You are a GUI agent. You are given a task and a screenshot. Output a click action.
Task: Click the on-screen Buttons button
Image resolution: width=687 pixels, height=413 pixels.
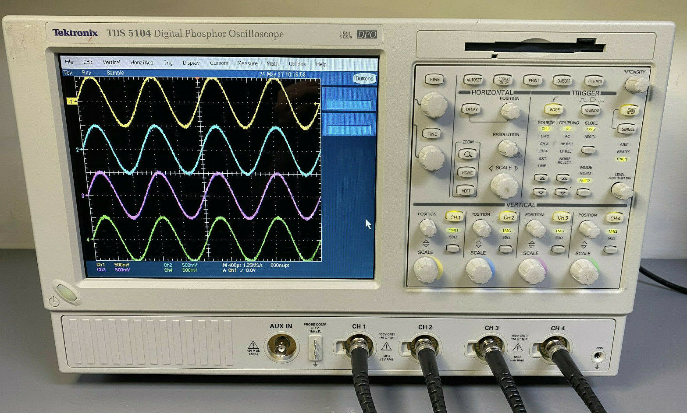(x=364, y=79)
